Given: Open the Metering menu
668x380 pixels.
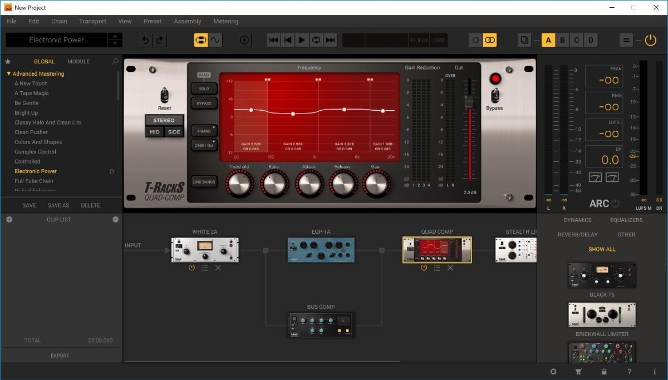Looking at the screenshot, I should click(x=226, y=21).
